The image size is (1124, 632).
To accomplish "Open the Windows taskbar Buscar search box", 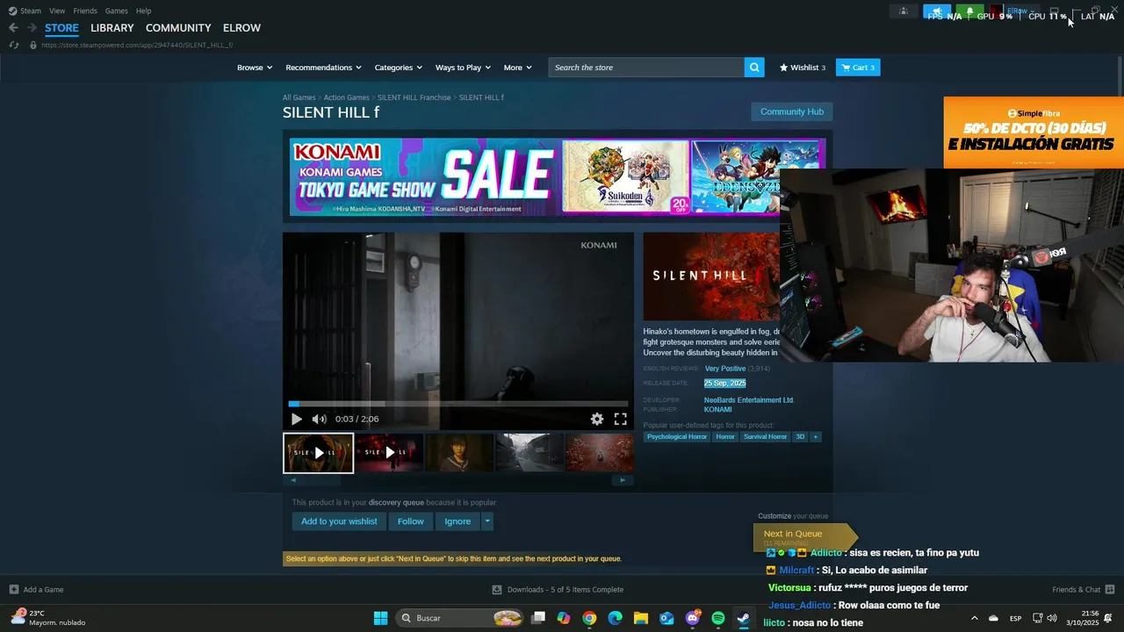I will 461,618.
